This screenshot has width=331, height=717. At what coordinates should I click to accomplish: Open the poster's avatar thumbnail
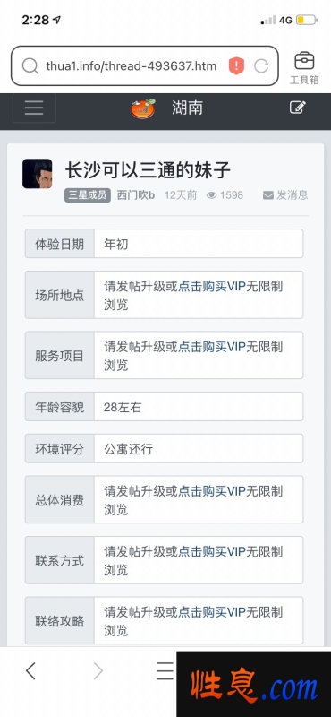37,174
